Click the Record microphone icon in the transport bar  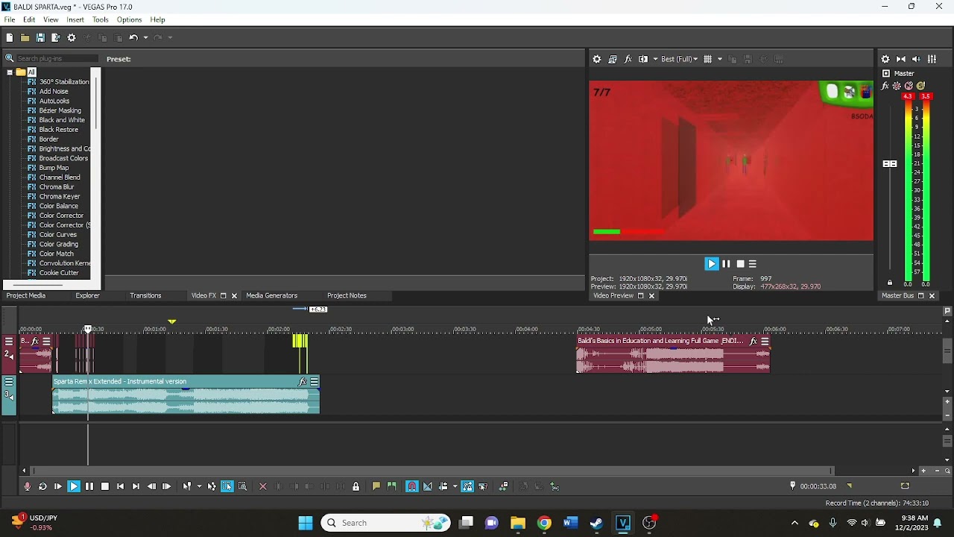pyautogui.click(x=27, y=486)
